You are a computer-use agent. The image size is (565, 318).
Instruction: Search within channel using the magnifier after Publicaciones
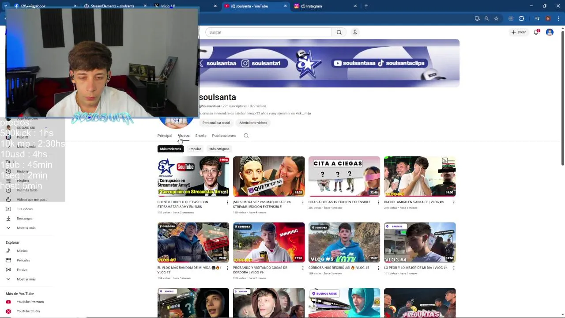click(246, 136)
